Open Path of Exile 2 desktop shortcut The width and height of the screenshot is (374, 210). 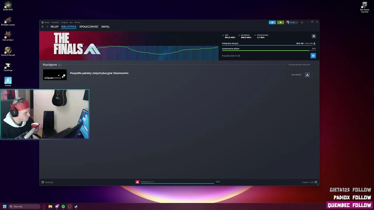coord(8,36)
